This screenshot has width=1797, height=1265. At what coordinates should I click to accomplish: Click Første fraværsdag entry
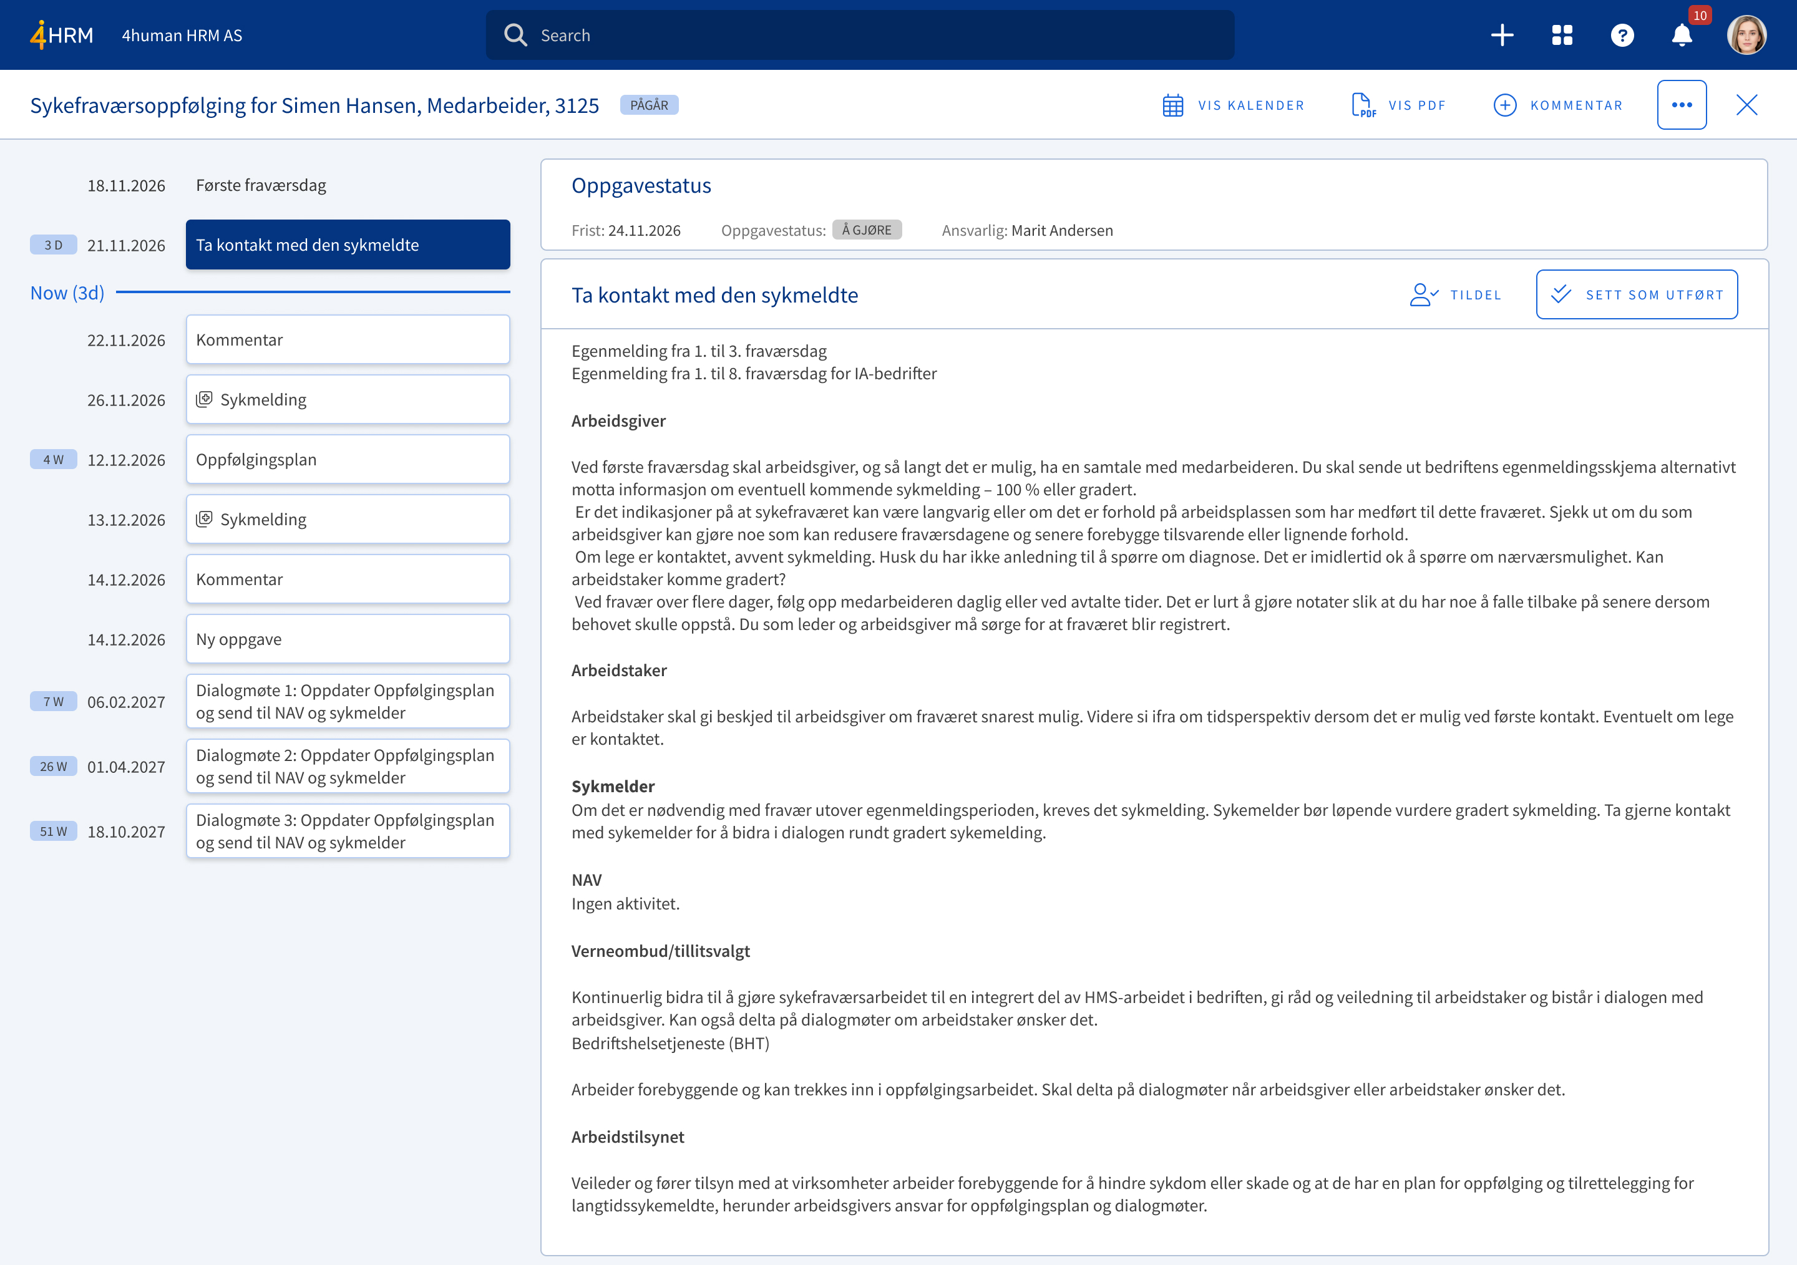[261, 185]
